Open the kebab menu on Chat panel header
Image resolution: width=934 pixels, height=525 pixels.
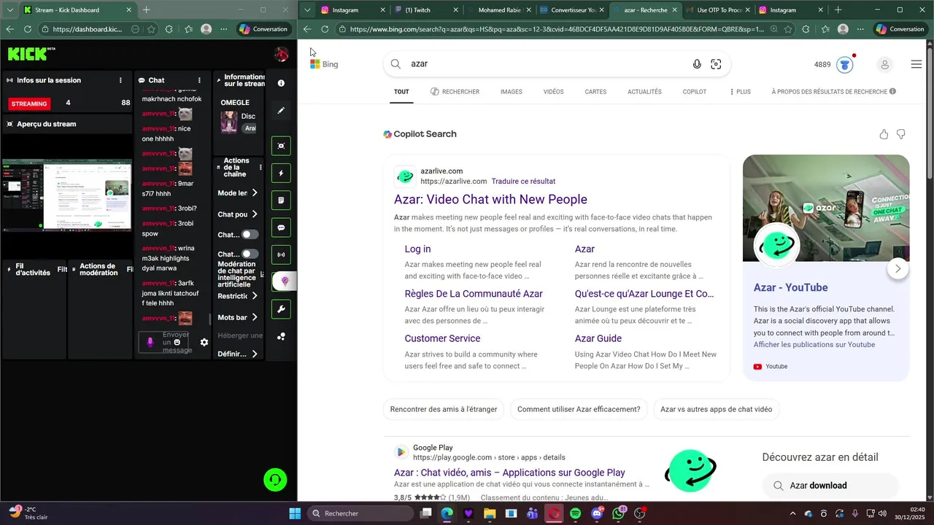(x=199, y=80)
